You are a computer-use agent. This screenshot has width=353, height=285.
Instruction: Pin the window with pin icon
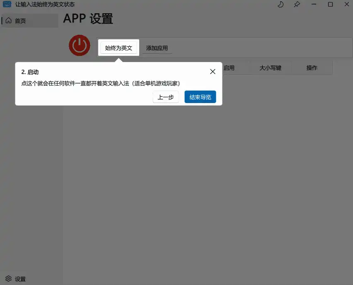pos(297,4)
